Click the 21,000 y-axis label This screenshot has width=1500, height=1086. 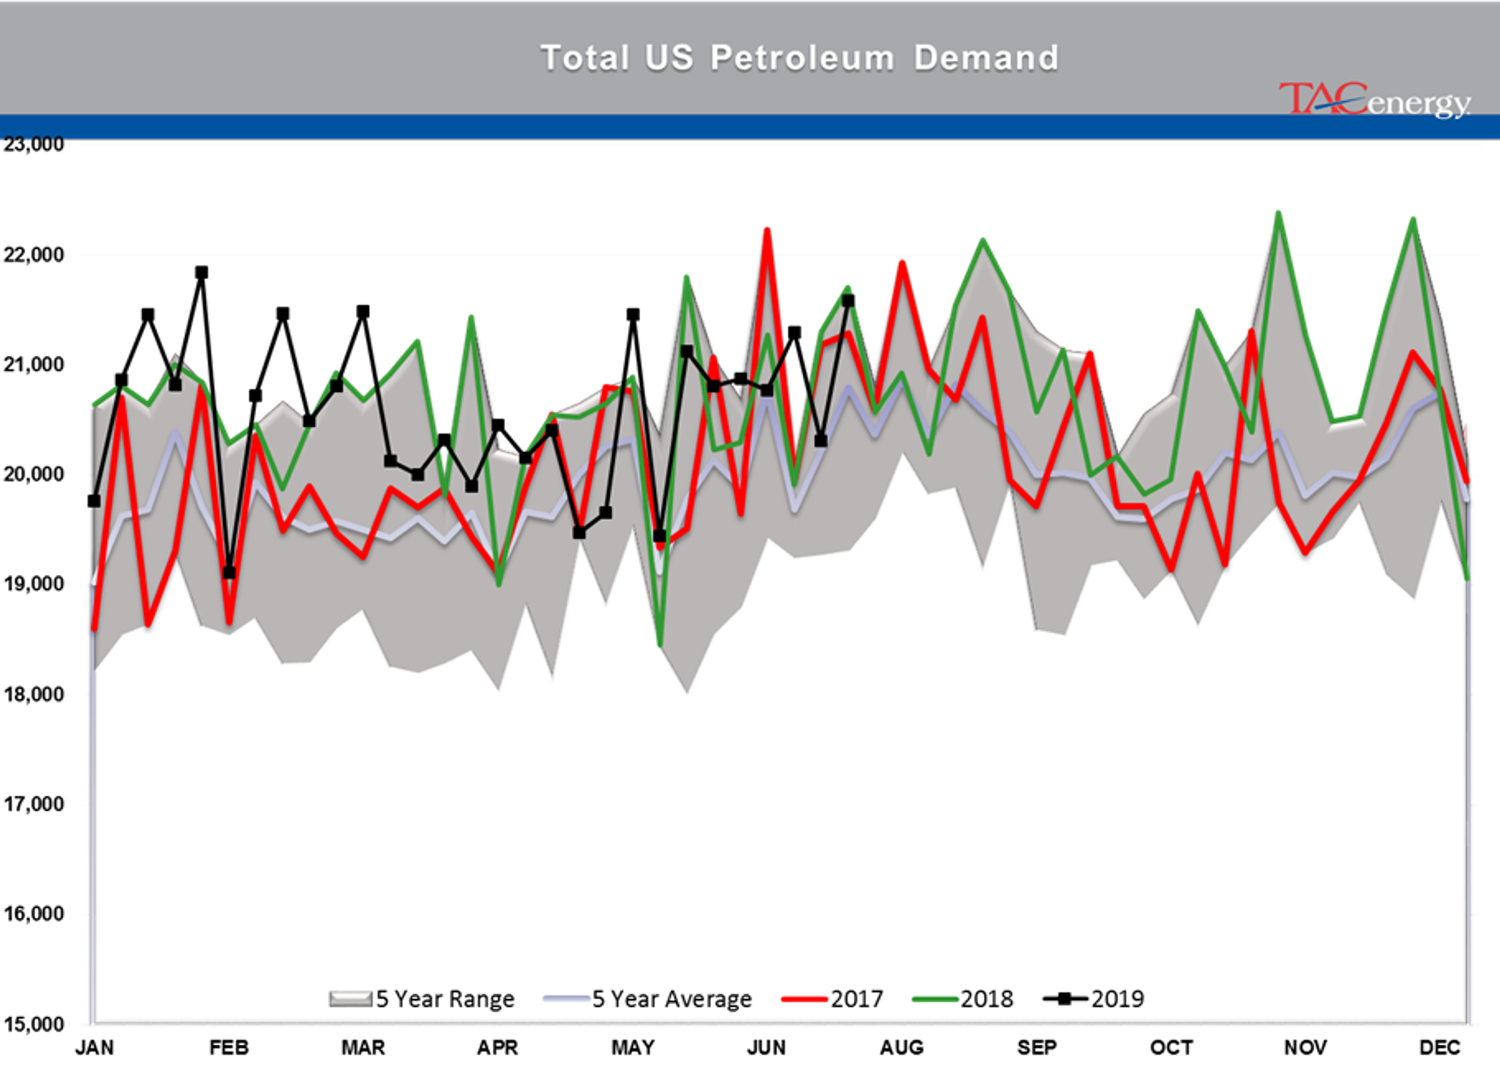point(33,364)
